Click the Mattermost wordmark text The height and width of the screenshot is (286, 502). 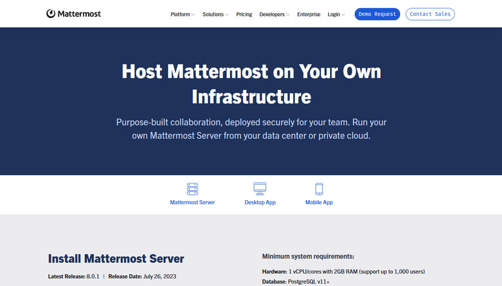pos(79,14)
